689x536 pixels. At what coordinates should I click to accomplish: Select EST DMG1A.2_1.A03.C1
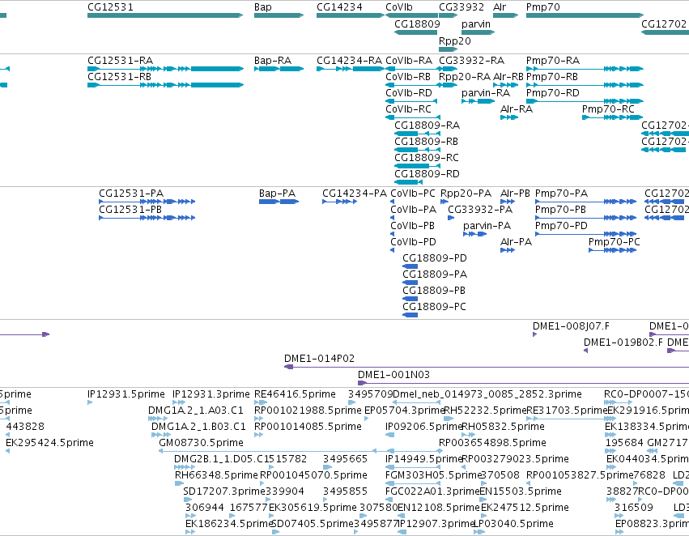tap(158, 419)
